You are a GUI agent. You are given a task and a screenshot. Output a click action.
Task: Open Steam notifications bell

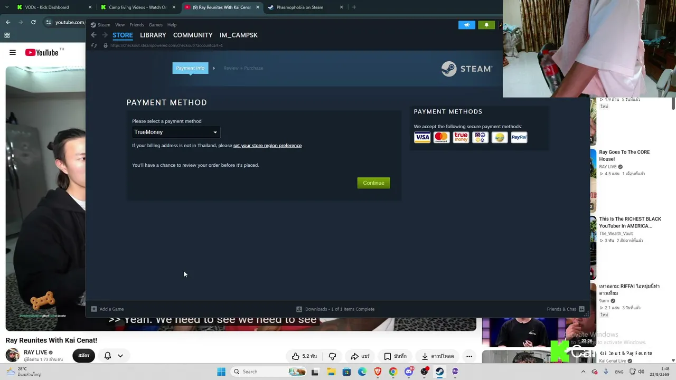486,25
